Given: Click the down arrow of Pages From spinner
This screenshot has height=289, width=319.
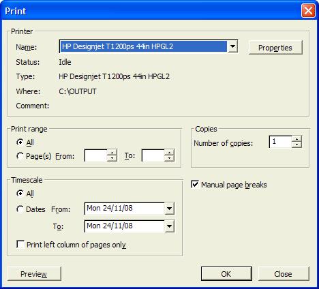Looking at the screenshot, I should click(x=112, y=158).
